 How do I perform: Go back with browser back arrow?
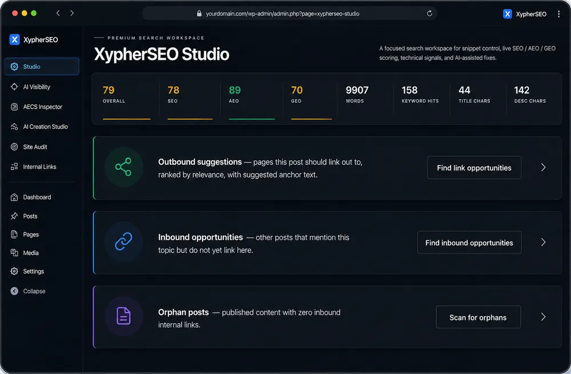coord(58,13)
